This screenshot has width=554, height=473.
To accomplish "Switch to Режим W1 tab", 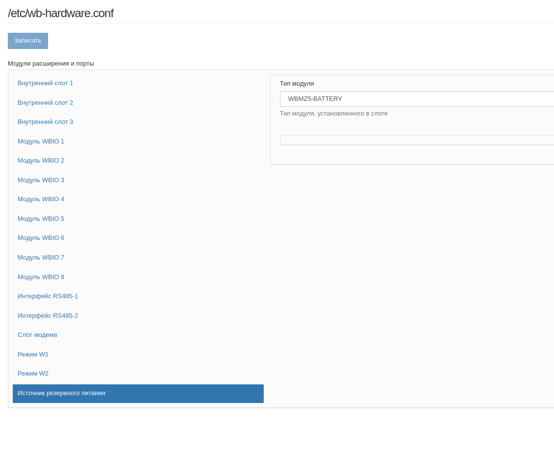I will 33,355.
